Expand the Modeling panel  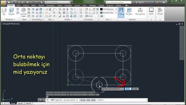(x=10, y=20)
